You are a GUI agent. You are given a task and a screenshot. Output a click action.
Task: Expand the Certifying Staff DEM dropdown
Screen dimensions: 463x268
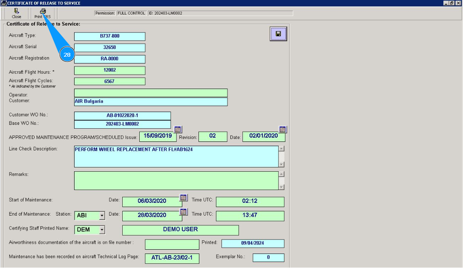click(x=102, y=230)
